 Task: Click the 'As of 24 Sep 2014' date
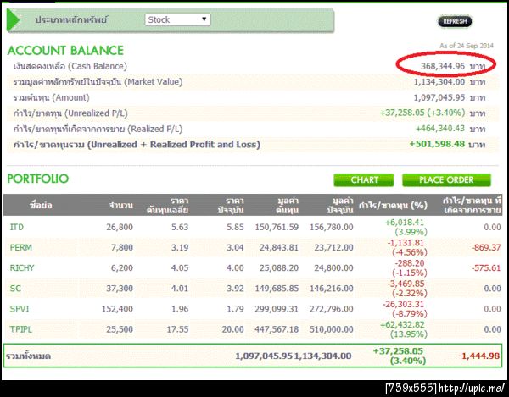(x=467, y=46)
